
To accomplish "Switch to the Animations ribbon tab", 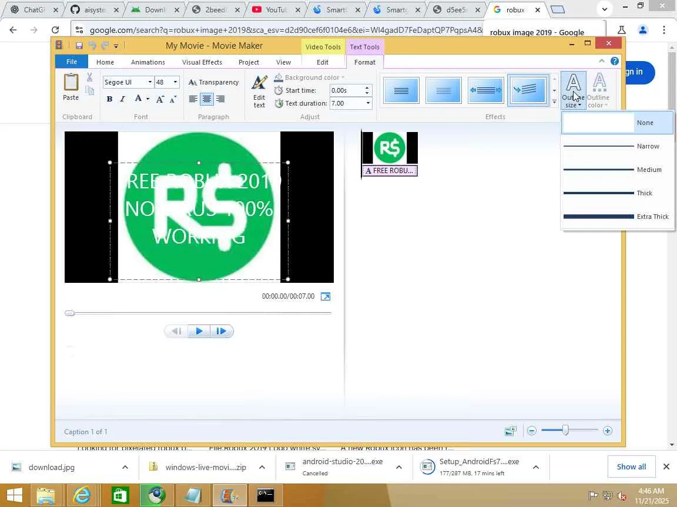I will point(148,62).
